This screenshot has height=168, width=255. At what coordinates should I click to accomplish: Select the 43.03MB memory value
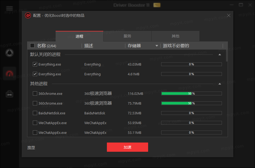tap(135, 64)
